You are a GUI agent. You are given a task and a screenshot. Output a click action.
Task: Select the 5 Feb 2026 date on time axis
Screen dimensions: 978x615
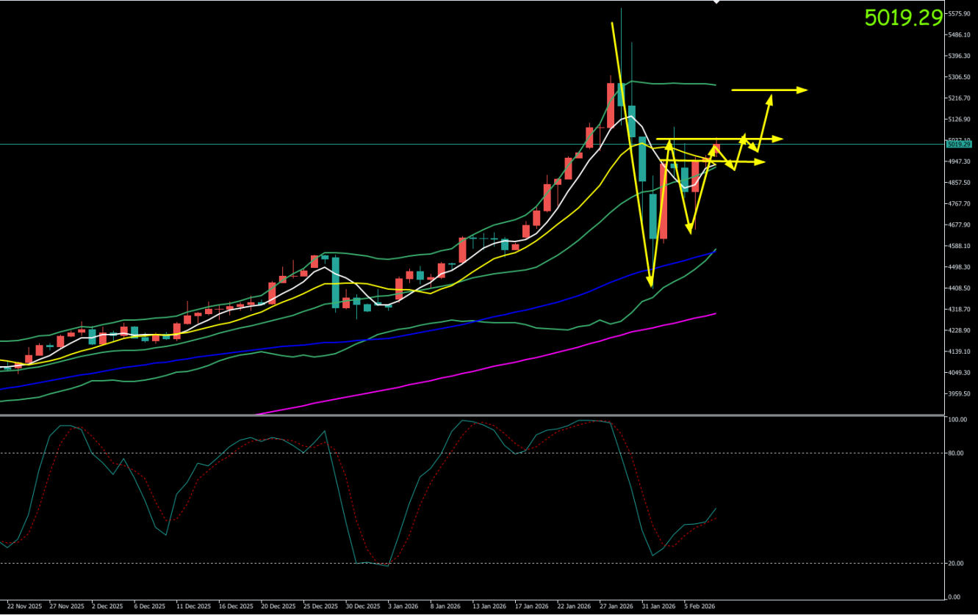[700, 607]
